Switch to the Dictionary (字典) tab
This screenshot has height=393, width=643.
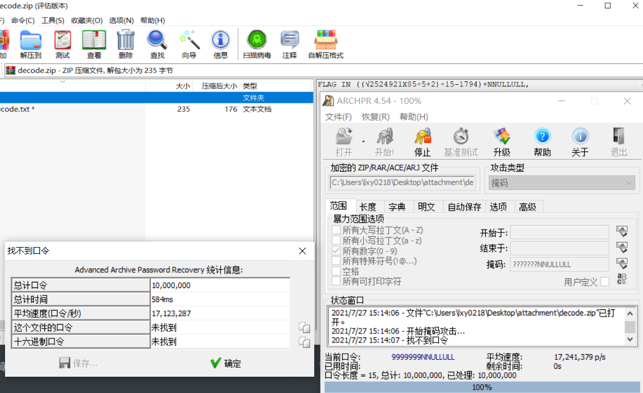tap(397, 207)
